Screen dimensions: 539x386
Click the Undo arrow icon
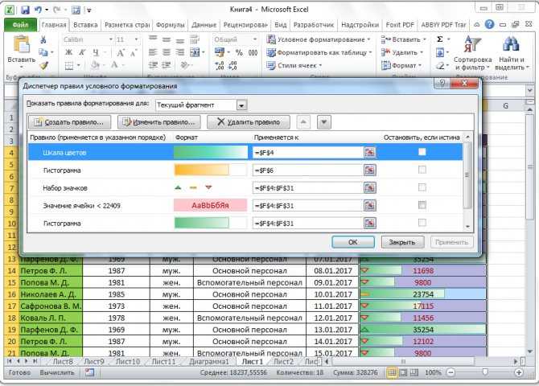(38, 10)
